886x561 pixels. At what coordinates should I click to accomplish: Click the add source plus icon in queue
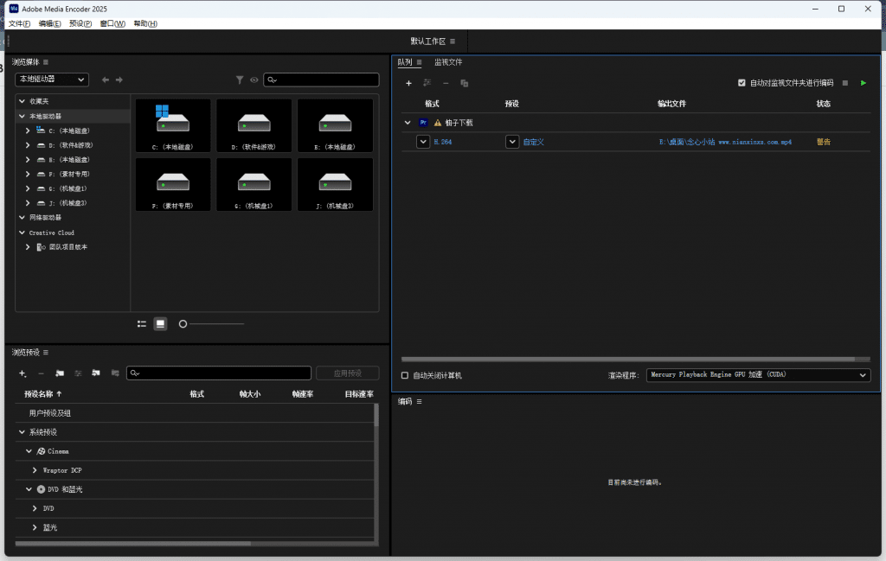click(x=408, y=83)
